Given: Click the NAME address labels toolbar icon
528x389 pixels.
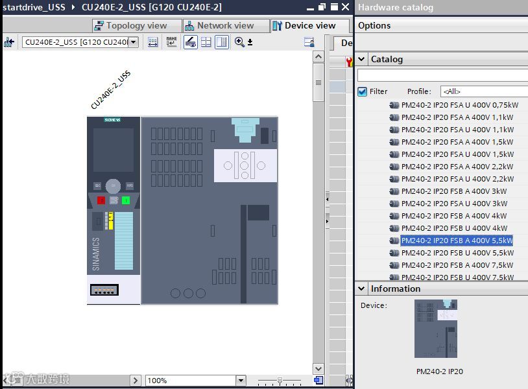Looking at the screenshot, I should point(171,42).
